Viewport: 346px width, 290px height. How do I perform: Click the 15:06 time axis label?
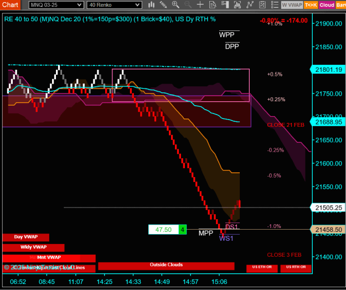tap(219, 282)
